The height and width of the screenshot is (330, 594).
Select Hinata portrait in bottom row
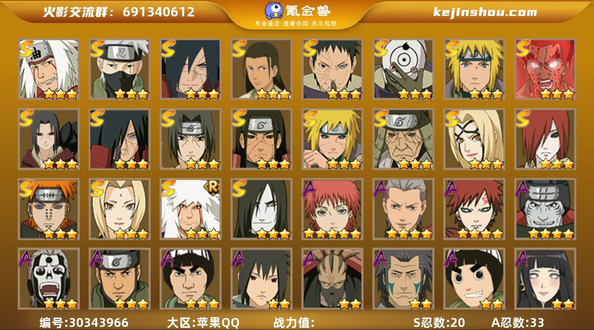click(545, 279)
